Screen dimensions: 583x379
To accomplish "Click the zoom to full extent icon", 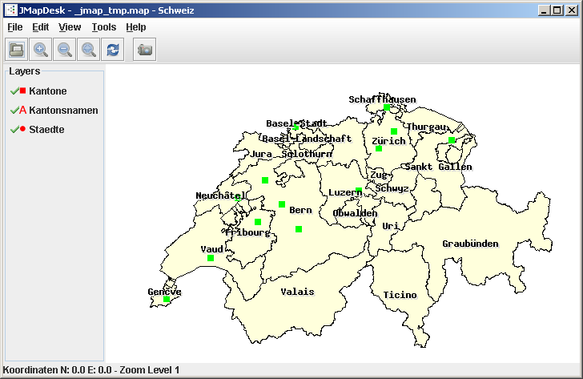I will (88, 50).
